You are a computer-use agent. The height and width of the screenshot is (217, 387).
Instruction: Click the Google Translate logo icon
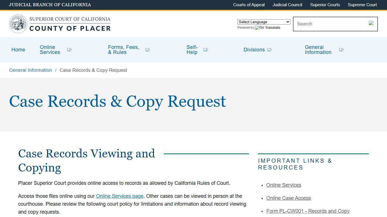click(x=257, y=28)
